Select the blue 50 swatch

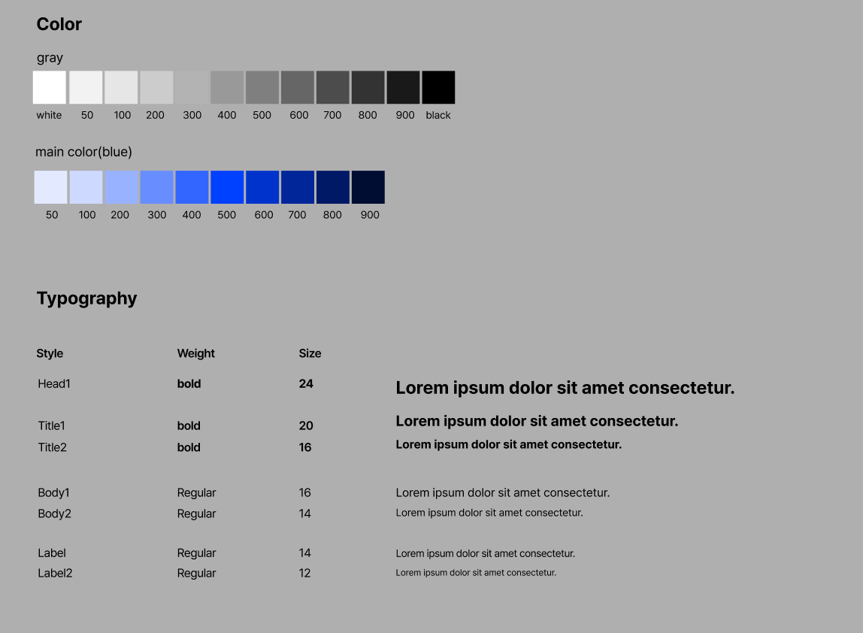pos(50,187)
